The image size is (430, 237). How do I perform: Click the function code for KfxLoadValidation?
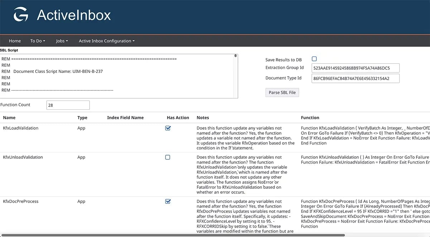click(x=365, y=135)
